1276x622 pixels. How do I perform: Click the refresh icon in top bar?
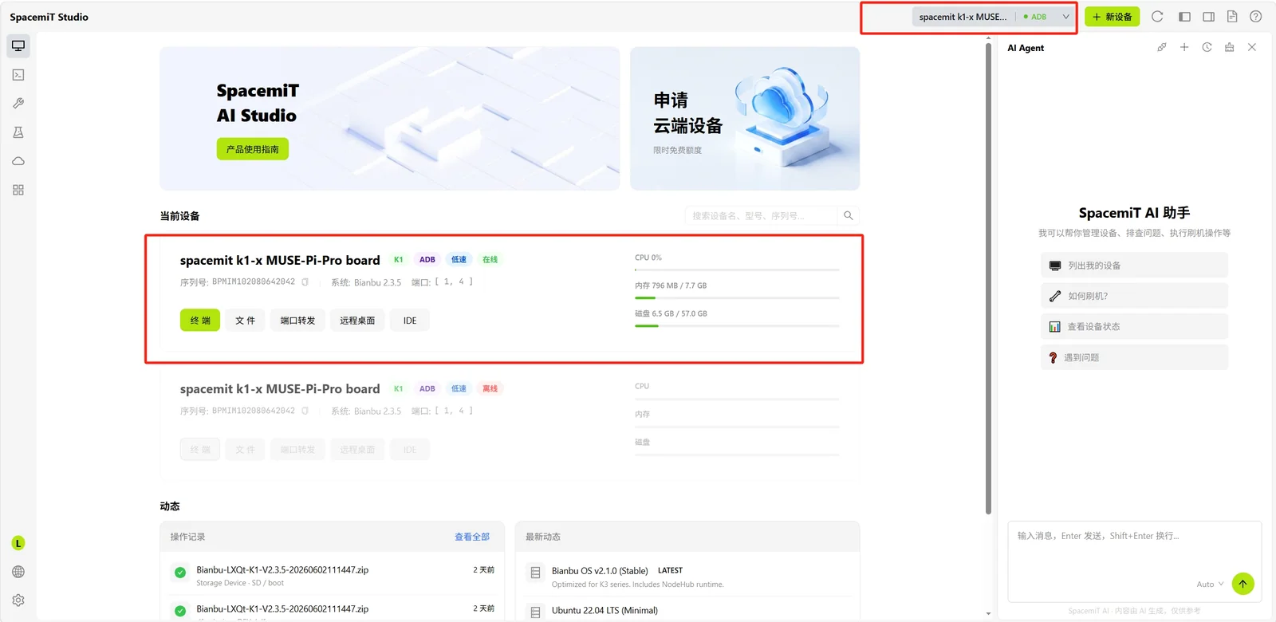tap(1157, 17)
